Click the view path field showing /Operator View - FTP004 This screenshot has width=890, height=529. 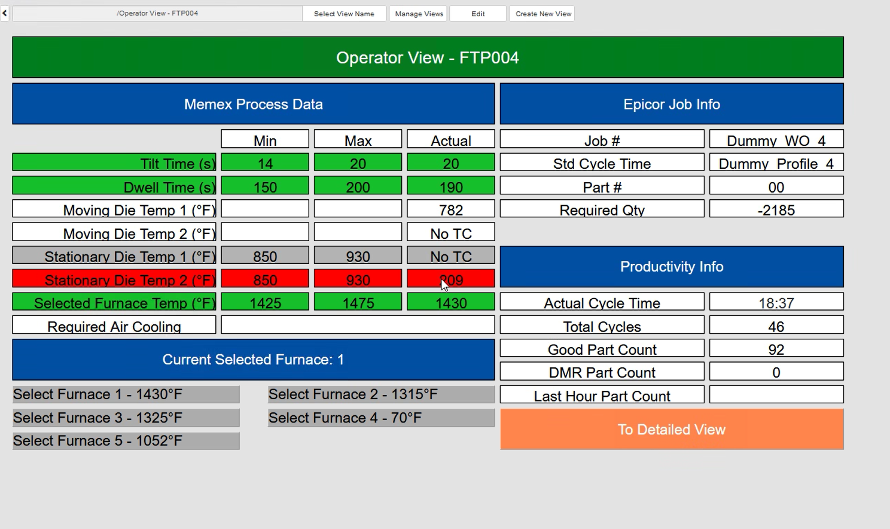click(x=157, y=13)
